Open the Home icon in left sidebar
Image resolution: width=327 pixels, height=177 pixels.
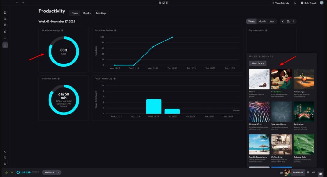coord(5,13)
